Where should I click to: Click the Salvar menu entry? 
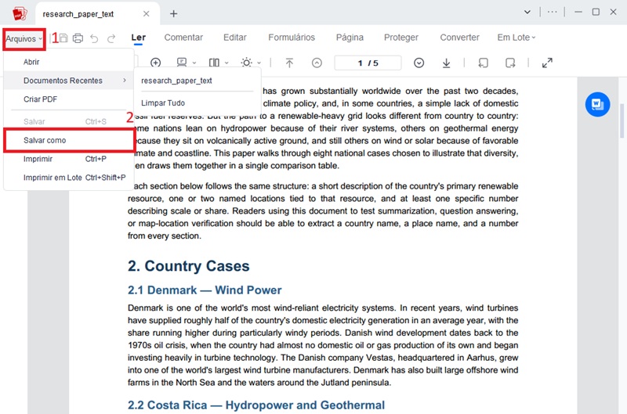pos(69,121)
